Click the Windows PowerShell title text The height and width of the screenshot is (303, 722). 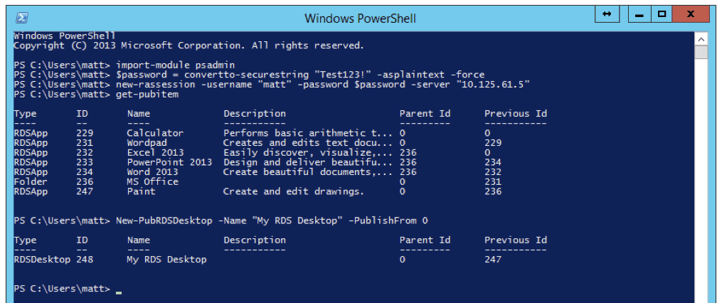tap(360, 18)
